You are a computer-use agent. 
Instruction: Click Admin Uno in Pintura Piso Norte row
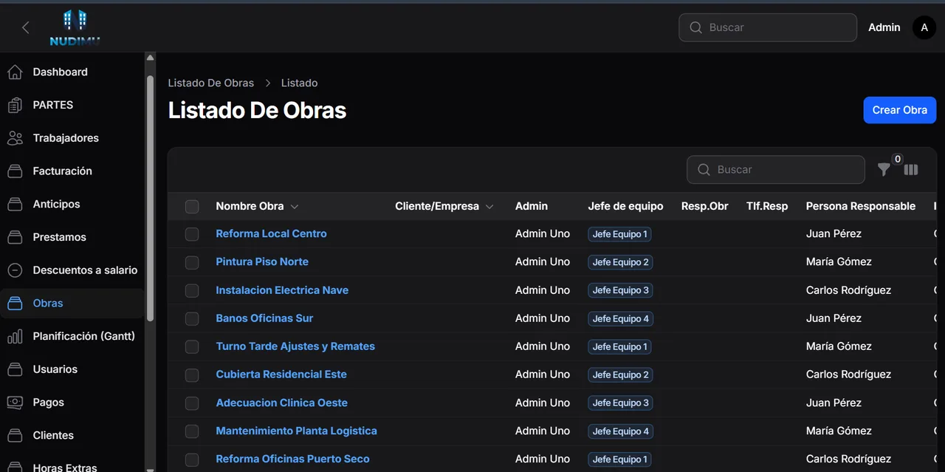[543, 261]
